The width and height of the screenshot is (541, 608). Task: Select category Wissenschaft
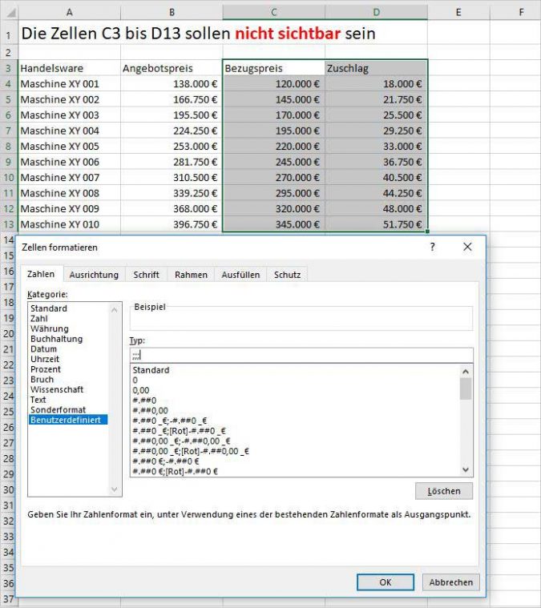point(57,389)
